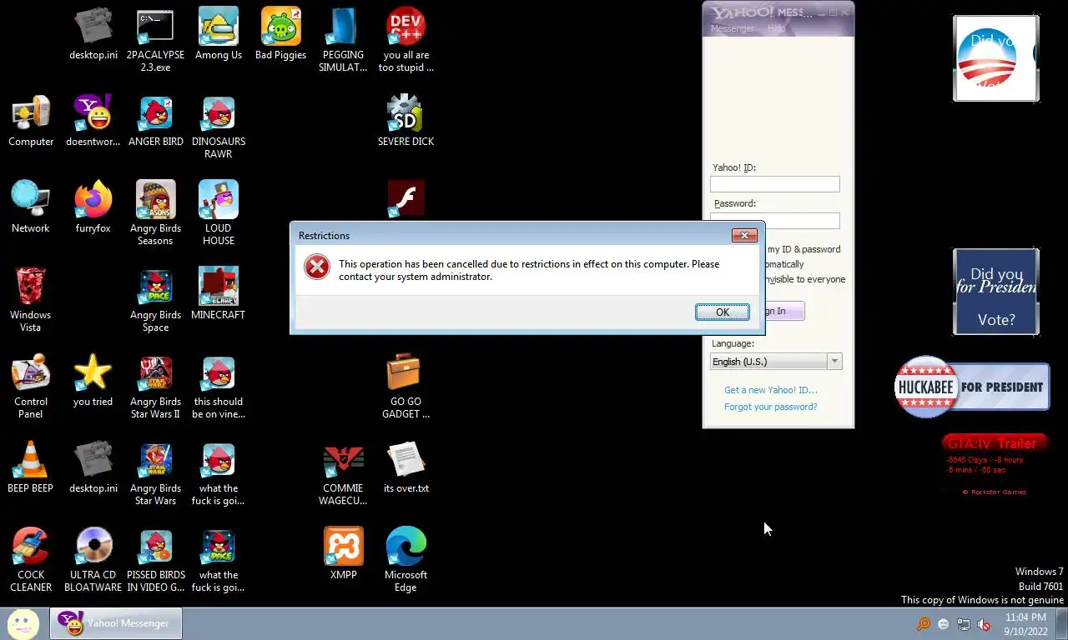The height and width of the screenshot is (640, 1068).
Task: Select the its over.txt file
Action: 406,468
